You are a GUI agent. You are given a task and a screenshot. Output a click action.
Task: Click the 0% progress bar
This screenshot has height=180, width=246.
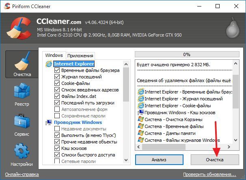pyautogui.click(x=187, y=54)
